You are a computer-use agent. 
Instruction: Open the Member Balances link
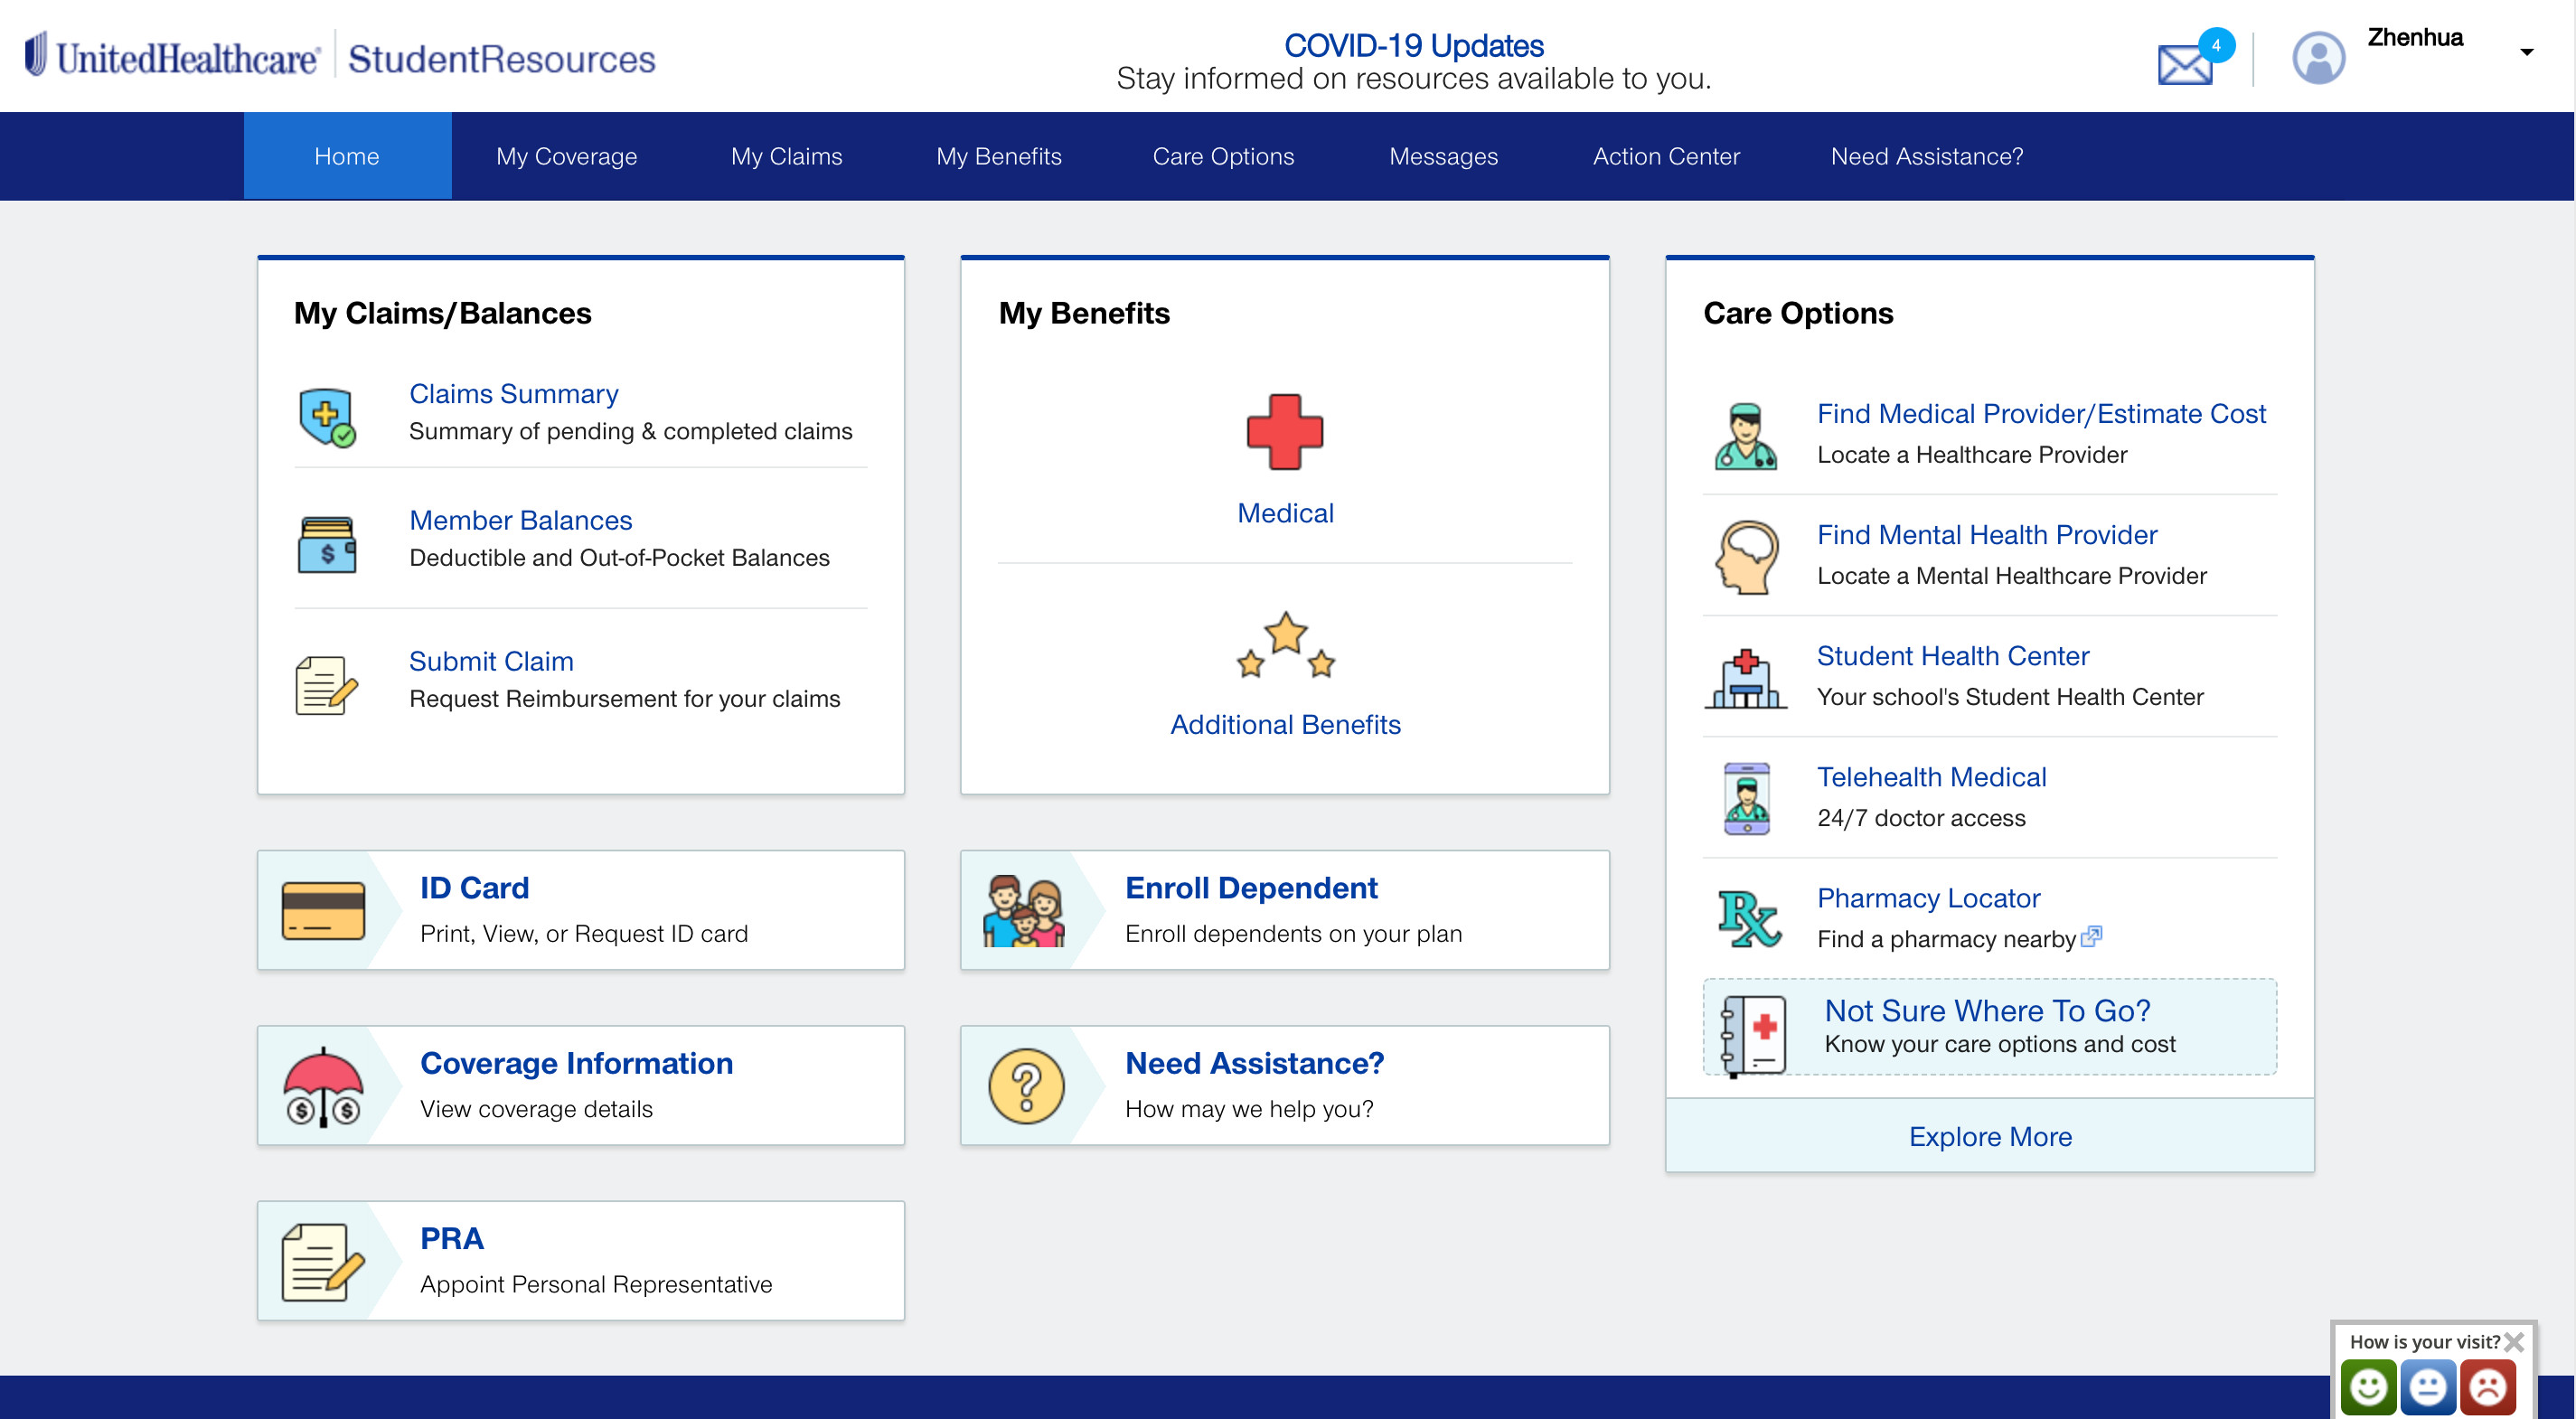[x=520, y=520]
